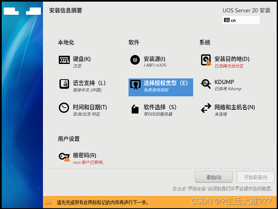
Task: Click the 简体中文 (中国) status text
Action: pos(87,90)
